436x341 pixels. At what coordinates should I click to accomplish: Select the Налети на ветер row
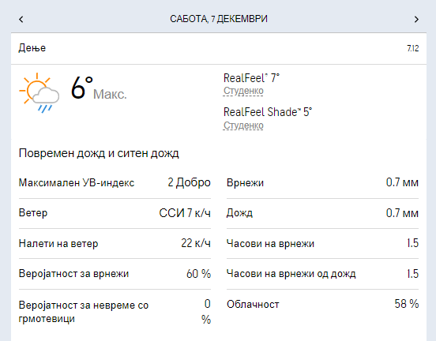point(115,243)
